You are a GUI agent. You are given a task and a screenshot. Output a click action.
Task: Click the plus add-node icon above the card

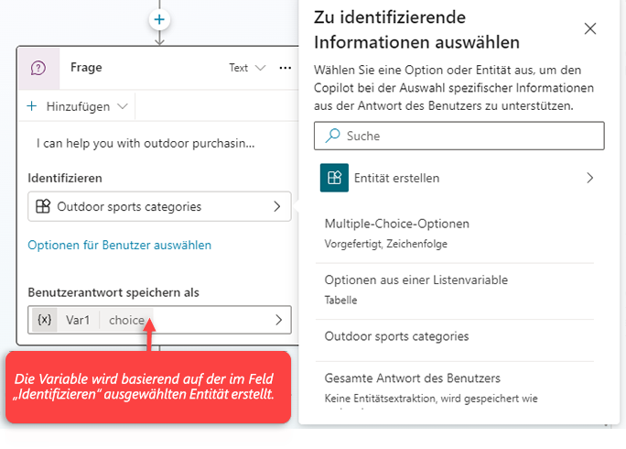pos(160,18)
